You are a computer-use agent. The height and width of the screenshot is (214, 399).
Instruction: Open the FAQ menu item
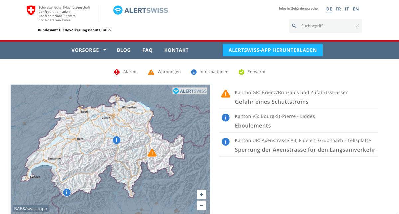point(147,50)
